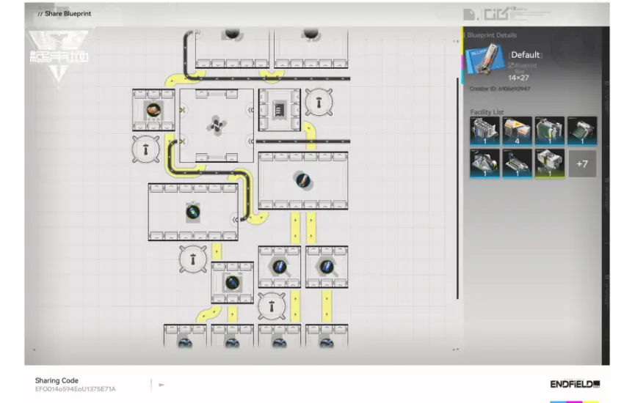Click the Facility List heading
This screenshot has height=403, width=635.
click(487, 112)
